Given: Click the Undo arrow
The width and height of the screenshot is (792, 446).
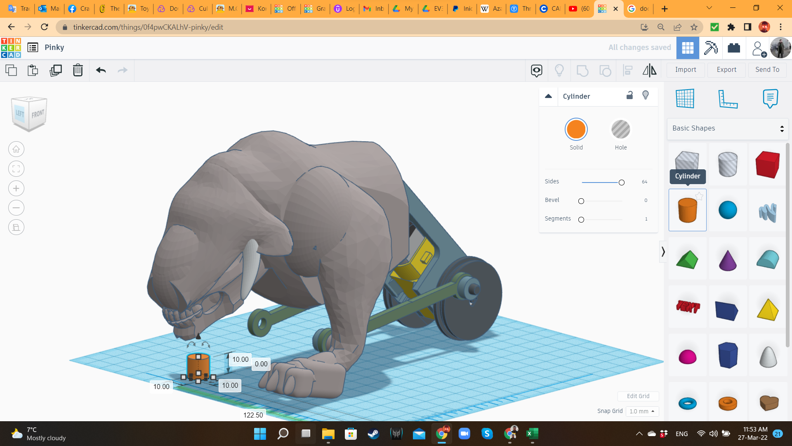Looking at the screenshot, I should (x=101, y=70).
